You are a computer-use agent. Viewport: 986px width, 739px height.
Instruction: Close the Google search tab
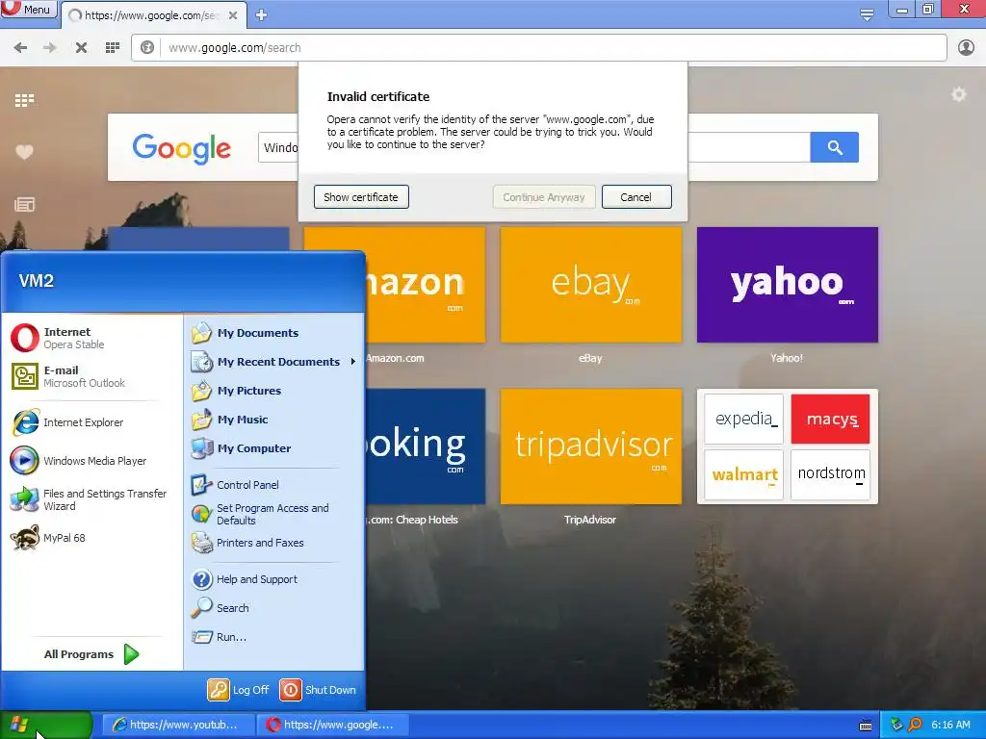[x=233, y=15]
